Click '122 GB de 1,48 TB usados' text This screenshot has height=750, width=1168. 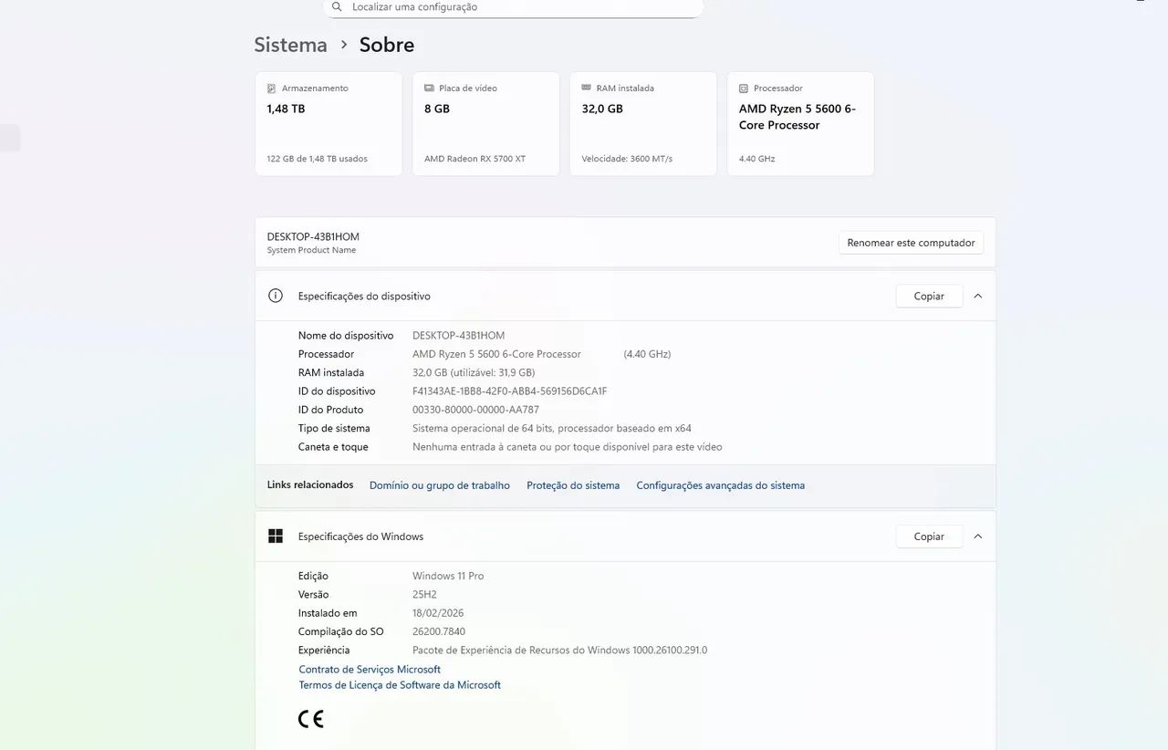pos(317,159)
